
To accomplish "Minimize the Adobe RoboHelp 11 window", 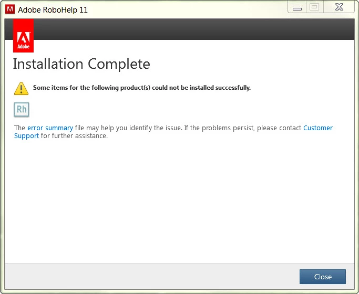I will [297, 7].
